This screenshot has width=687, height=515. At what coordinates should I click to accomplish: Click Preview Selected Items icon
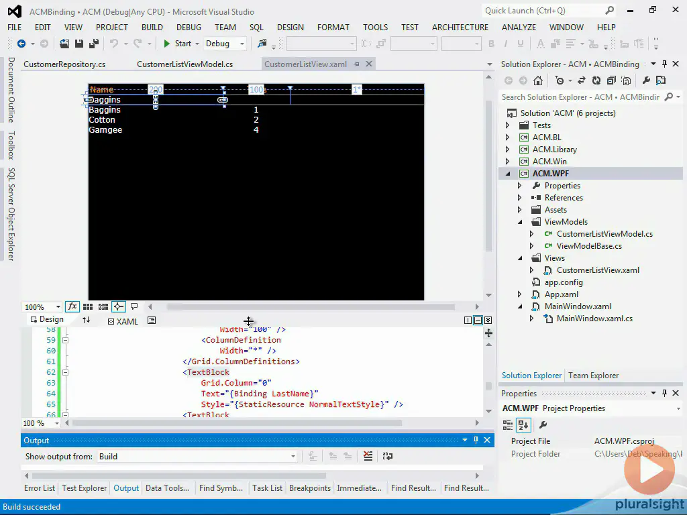click(x=661, y=80)
